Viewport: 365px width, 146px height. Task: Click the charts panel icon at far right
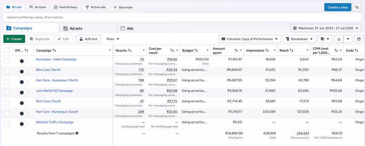pyautogui.click(x=359, y=39)
